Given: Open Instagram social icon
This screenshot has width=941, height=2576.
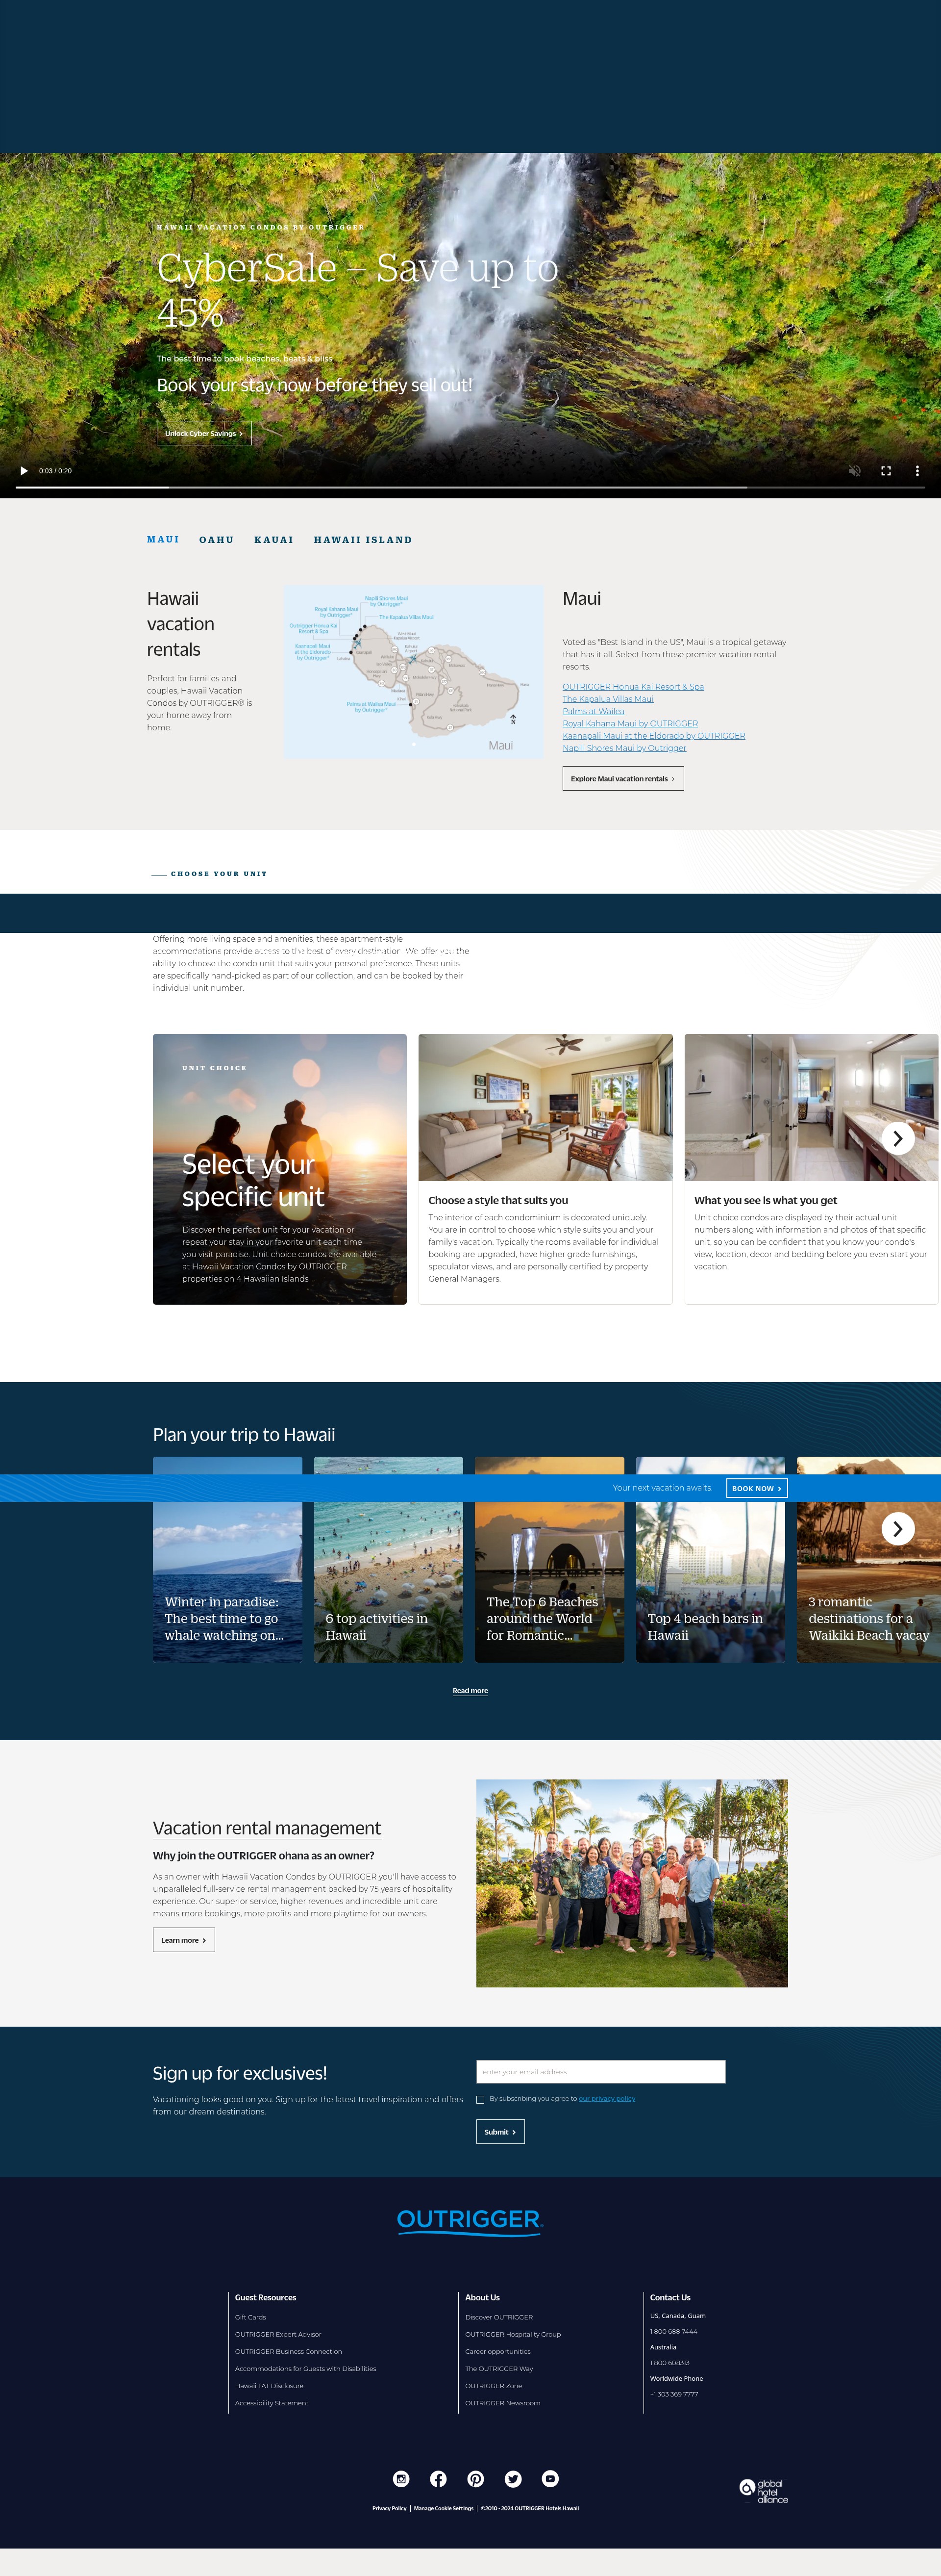Looking at the screenshot, I should click(400, 2479).
